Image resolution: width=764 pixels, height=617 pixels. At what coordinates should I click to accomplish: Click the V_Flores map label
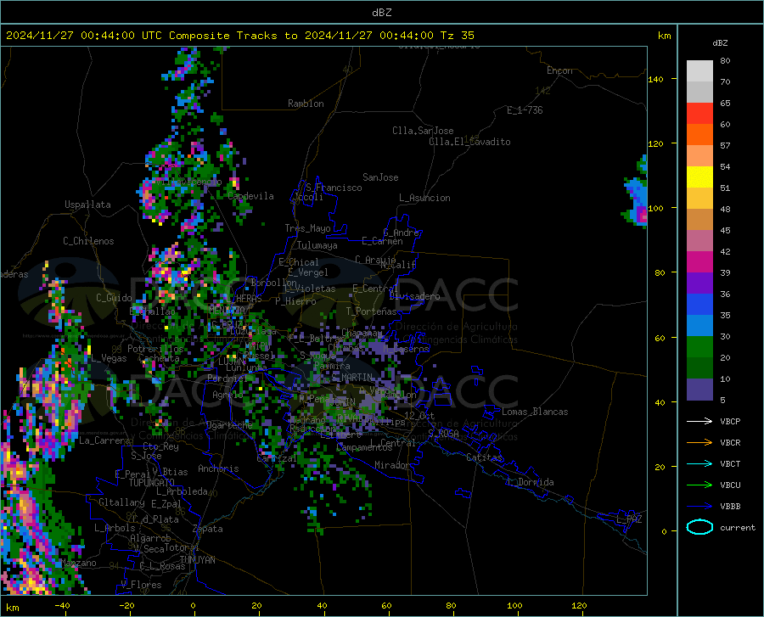point(141,585)
